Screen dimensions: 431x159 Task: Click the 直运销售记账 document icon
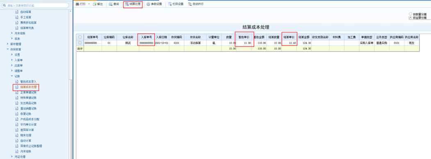pyautogui.click(x=17, y=109)
